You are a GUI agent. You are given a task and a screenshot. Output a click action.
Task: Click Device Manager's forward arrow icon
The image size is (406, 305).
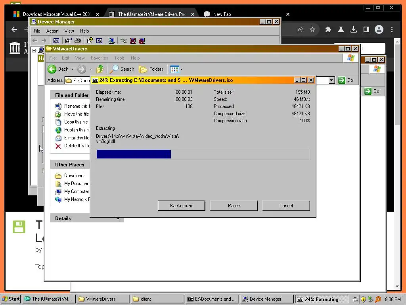coord(44,41)
